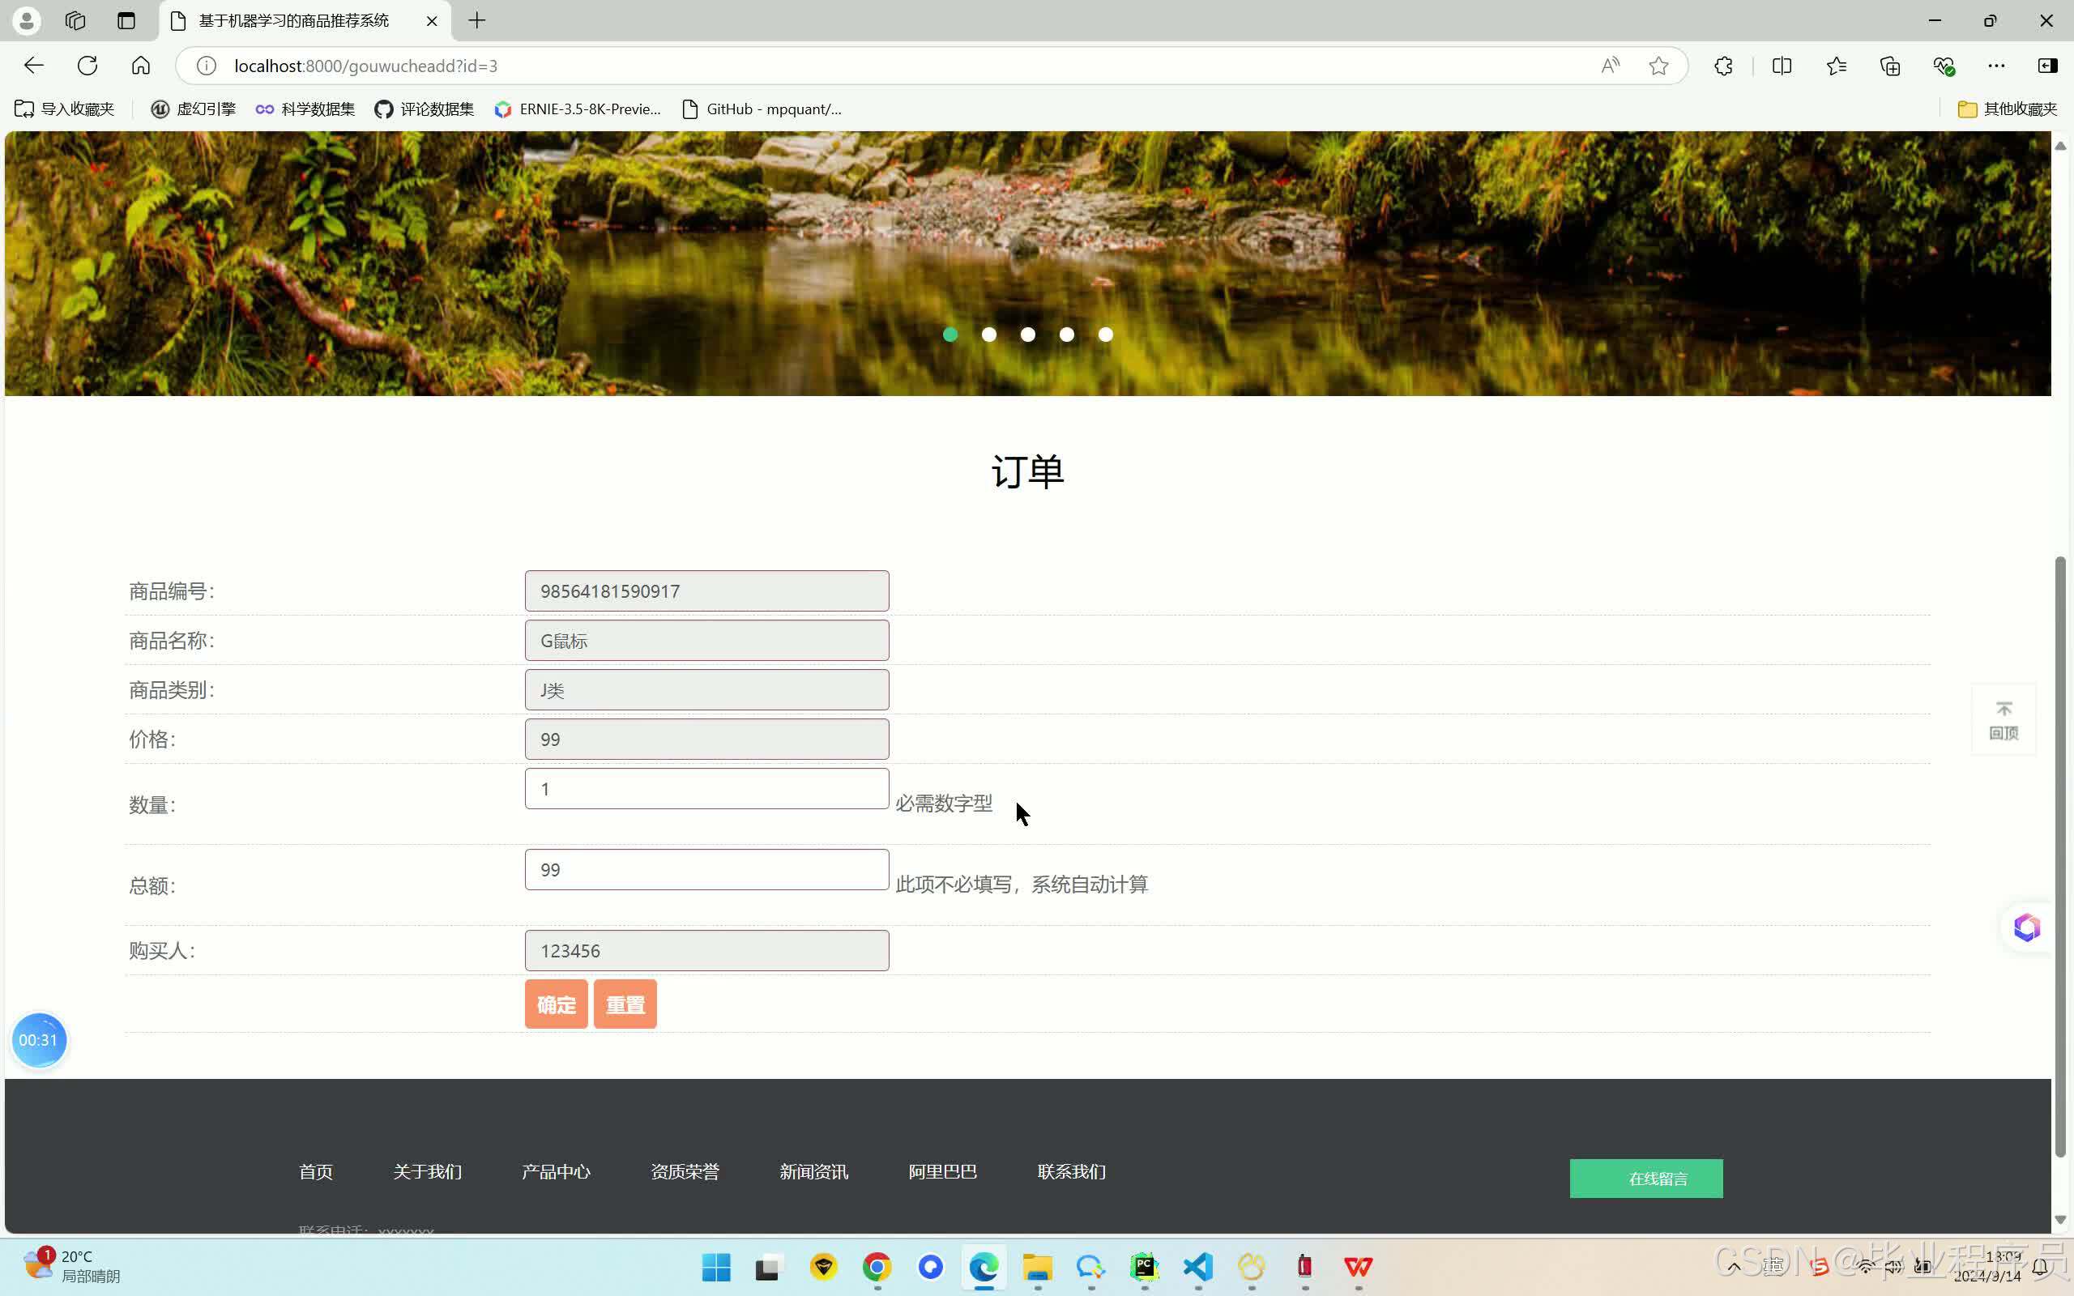Select the second carousel dot

(989, 335)
